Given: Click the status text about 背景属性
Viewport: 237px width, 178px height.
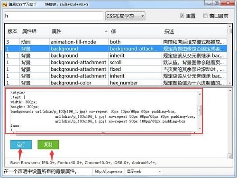Looking at the screenshot, I should 40,171.
